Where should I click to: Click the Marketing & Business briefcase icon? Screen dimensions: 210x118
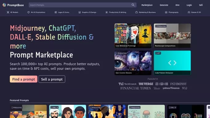pos(137,12)
